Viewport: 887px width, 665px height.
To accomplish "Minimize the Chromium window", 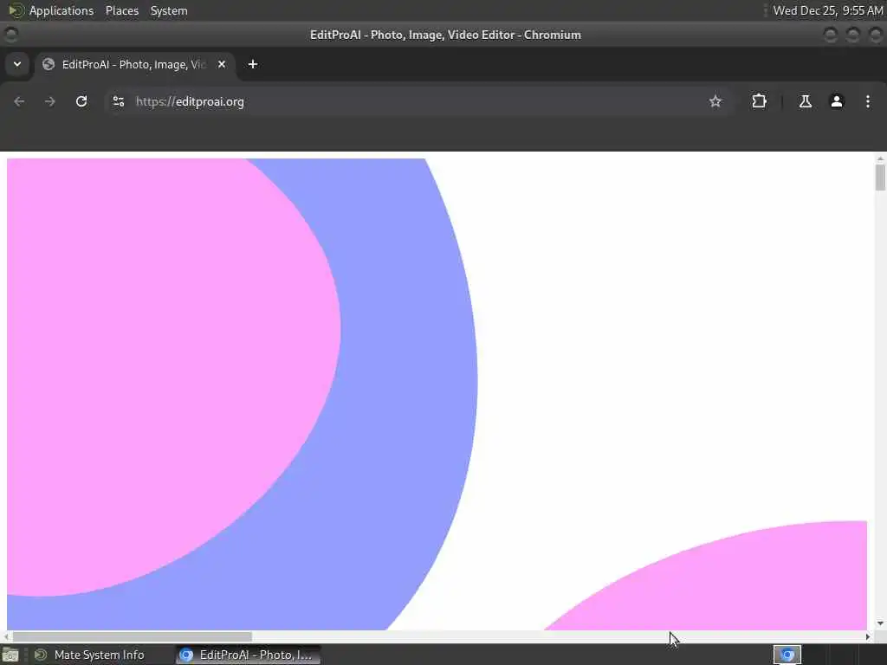I will point(831,35).
